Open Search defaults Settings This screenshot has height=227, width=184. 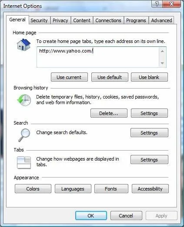point(149,133)
